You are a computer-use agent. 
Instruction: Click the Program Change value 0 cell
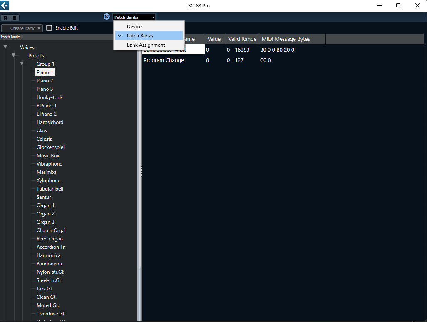pos(208,60)
